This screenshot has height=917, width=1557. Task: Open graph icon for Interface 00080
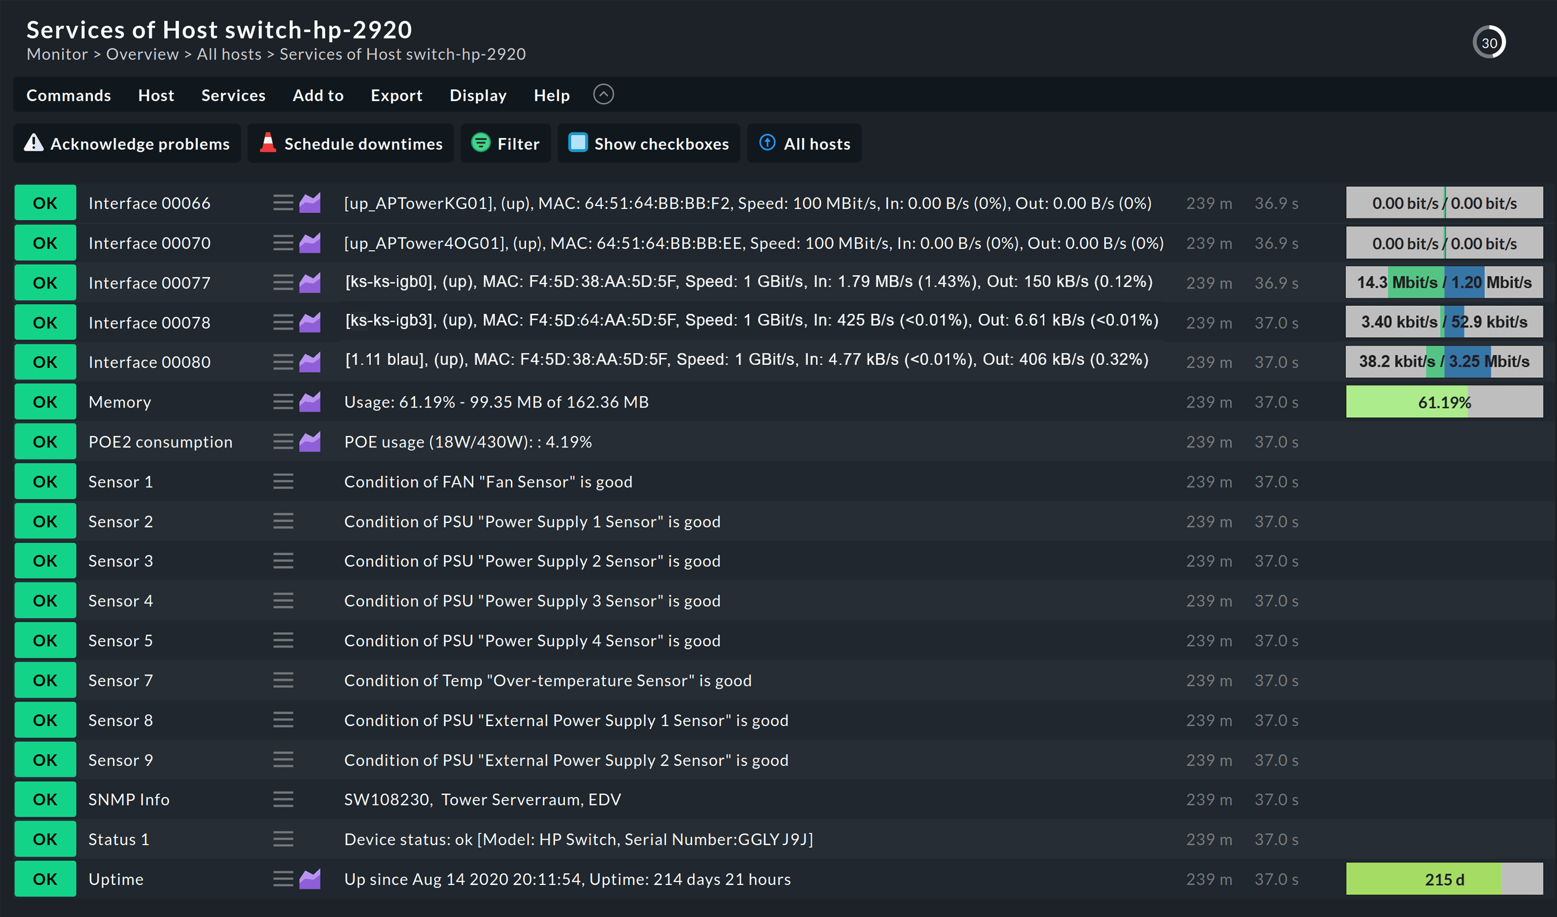pyautogui.click(x=309, y=362)
